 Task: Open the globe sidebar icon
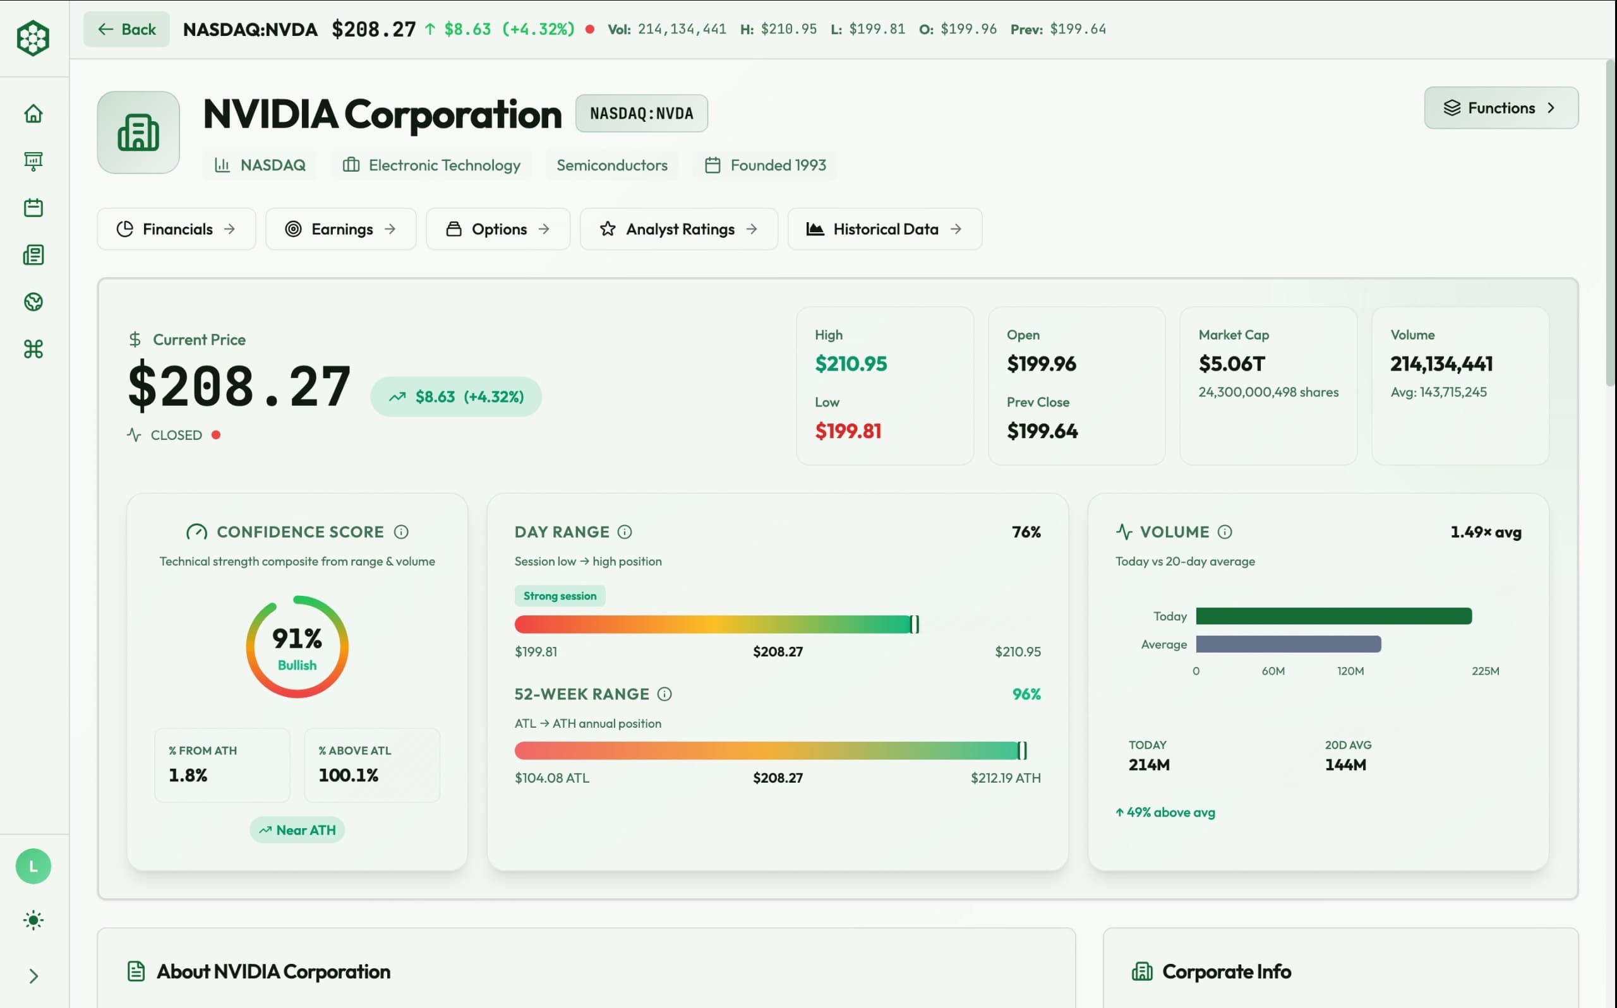pos(33,302)
